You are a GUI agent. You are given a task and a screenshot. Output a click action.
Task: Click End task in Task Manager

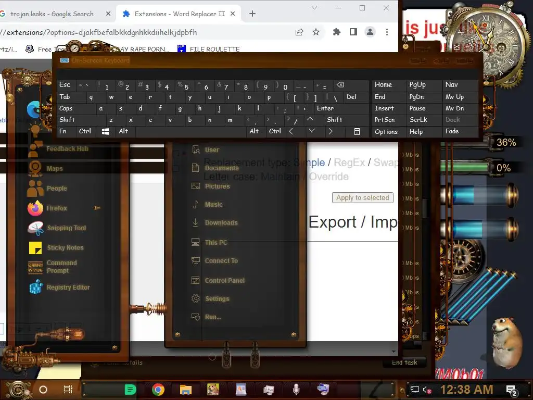(x=404, y=362)
